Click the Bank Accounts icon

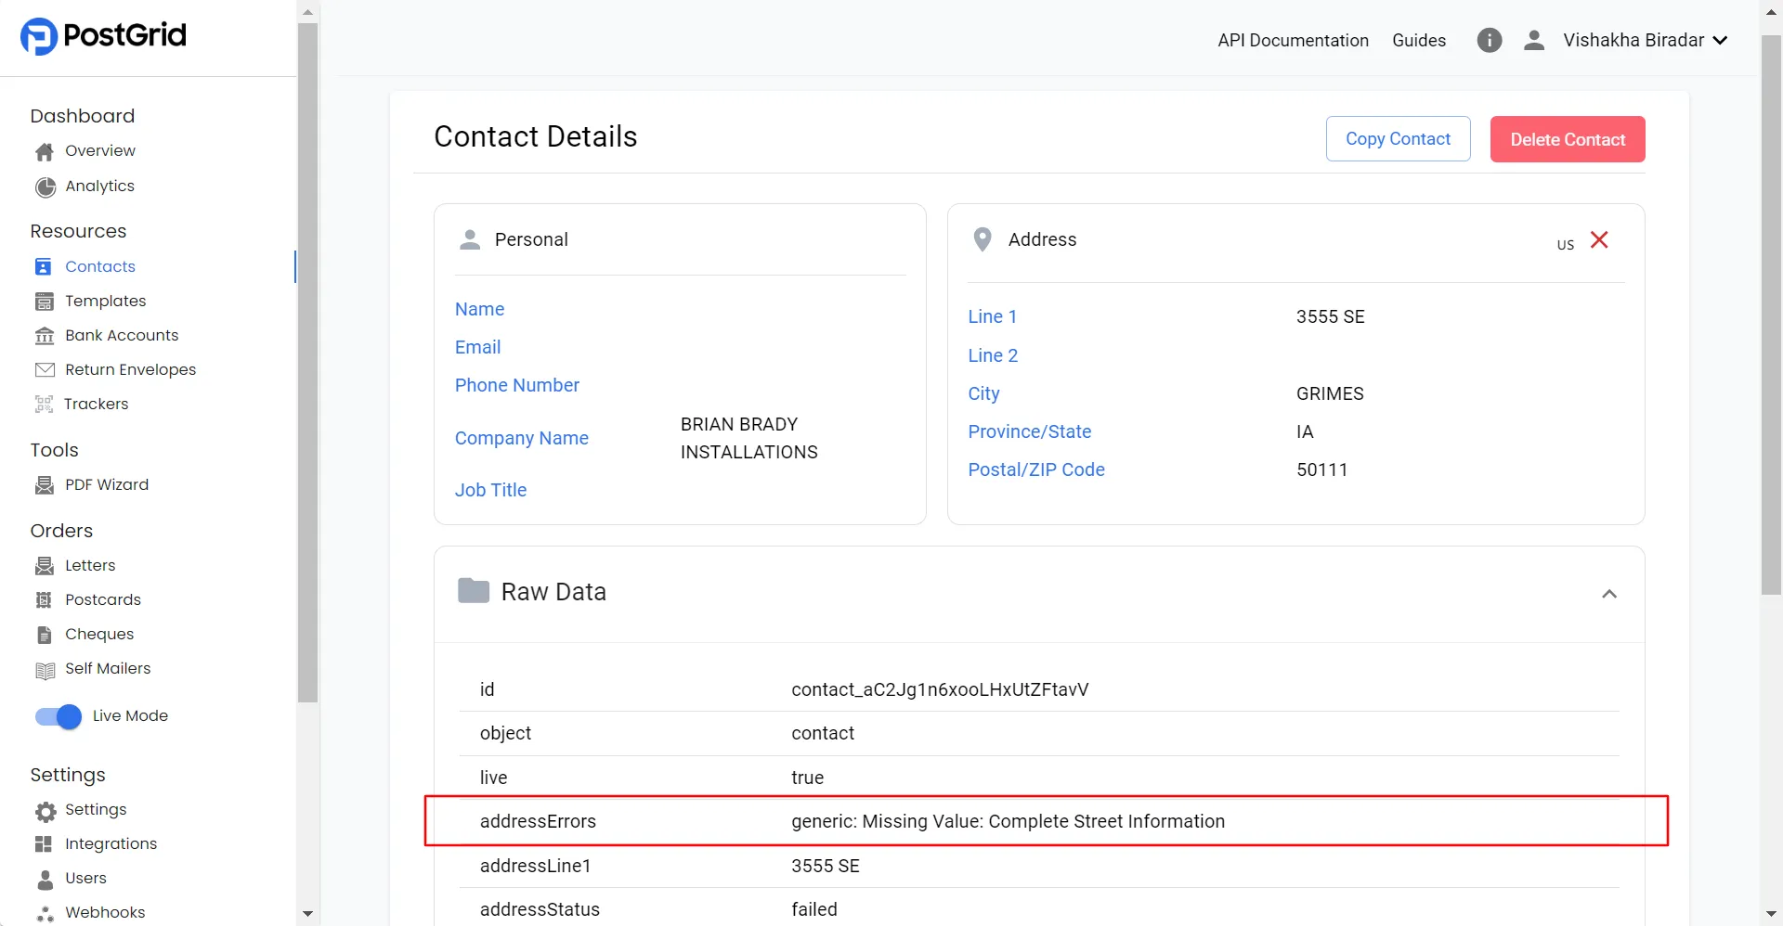tap(44, 335)
